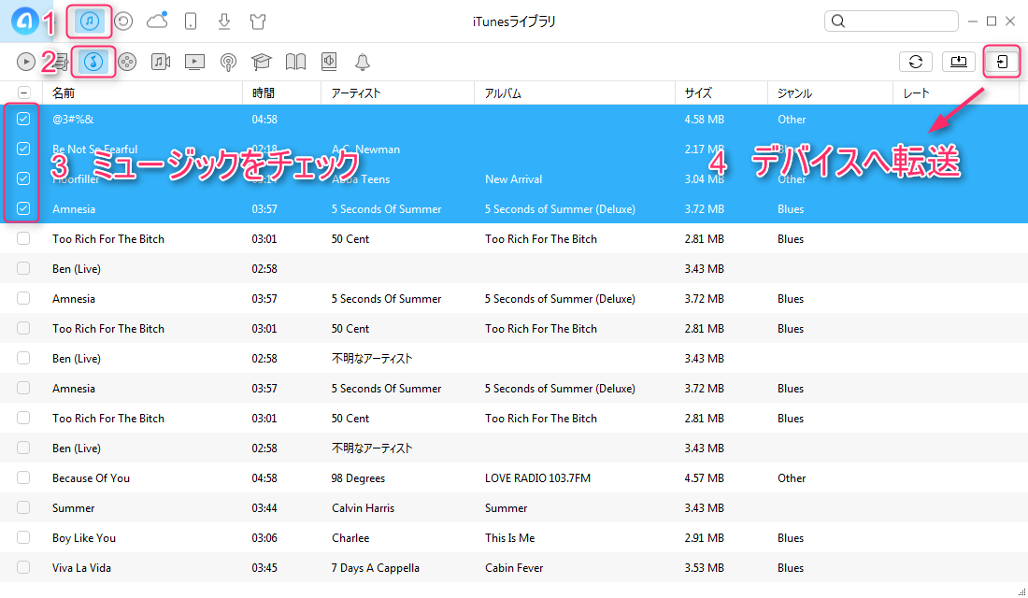The height and width of the screenshot is (598, 1028).
Task: Click the 'Abba Teens' artist cell
Action: 361,179
